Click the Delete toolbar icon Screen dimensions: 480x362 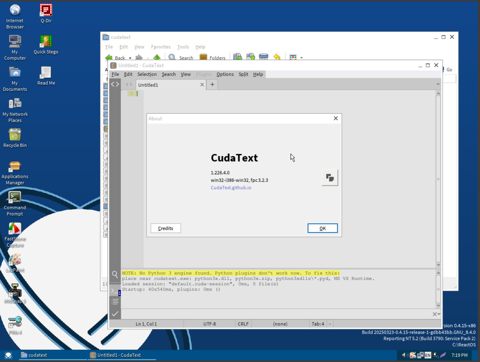click(263, 57)
